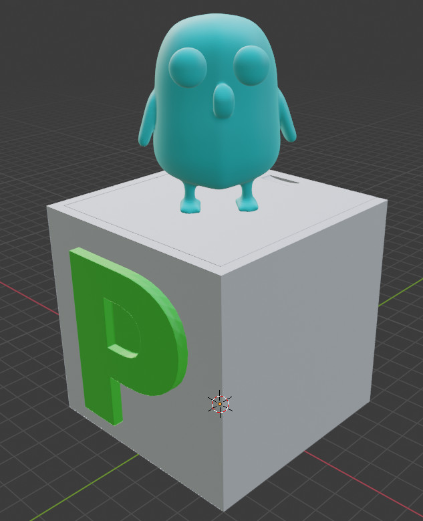Click the bird's wing on the right side
Viewport: 423px width, 521px height.
pyautogui.click(x=287, y=117)
